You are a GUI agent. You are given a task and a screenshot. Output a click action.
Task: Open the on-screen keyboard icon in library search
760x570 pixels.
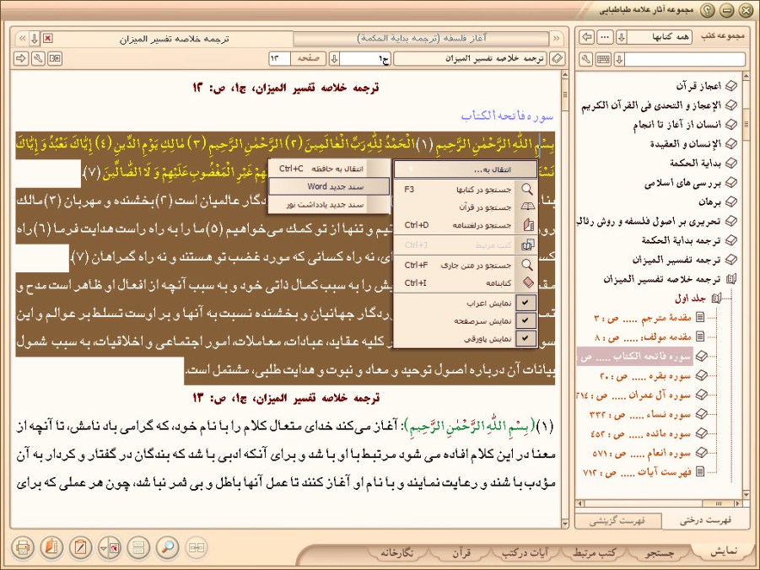603,59
